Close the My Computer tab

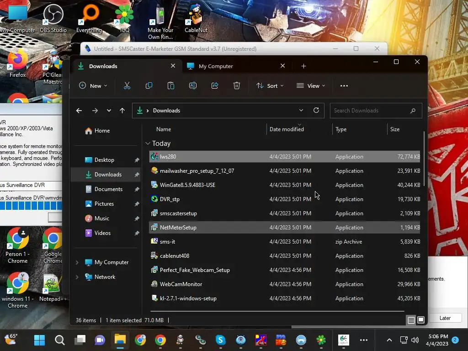[282, 66]
